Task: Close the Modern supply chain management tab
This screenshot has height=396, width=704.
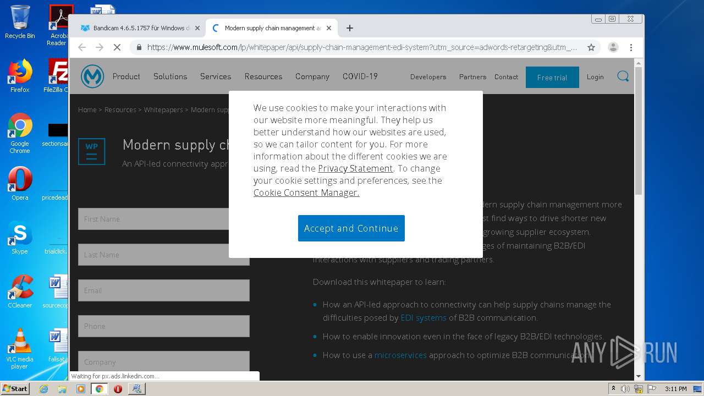Action: point(329,28)
